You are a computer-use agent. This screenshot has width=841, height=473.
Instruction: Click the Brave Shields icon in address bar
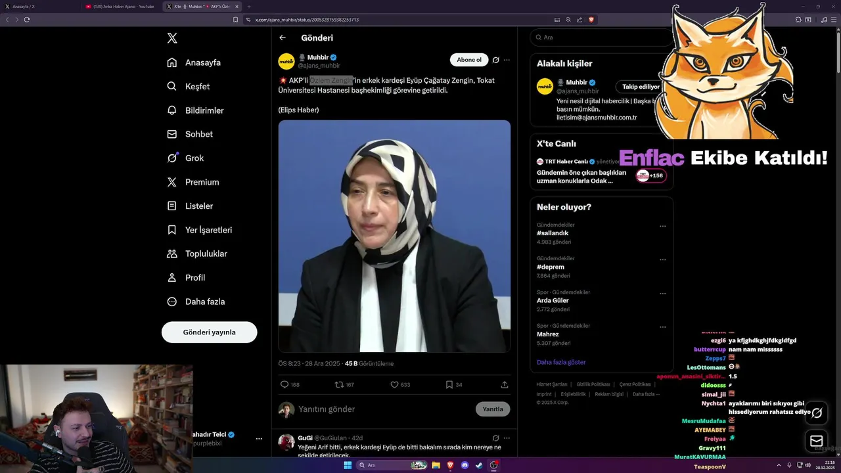[x=591, y=20]
